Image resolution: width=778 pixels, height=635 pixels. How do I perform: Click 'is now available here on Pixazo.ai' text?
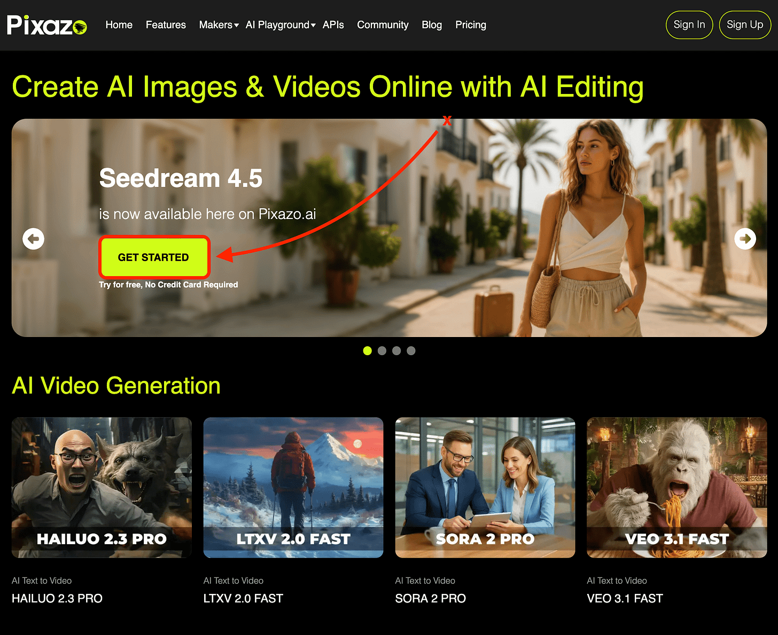pyautogui.click(x=207, y=214)
